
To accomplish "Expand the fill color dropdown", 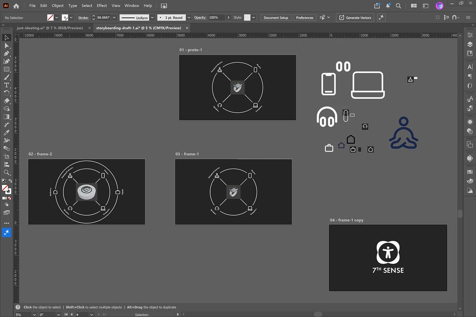I will pos(57,18).
